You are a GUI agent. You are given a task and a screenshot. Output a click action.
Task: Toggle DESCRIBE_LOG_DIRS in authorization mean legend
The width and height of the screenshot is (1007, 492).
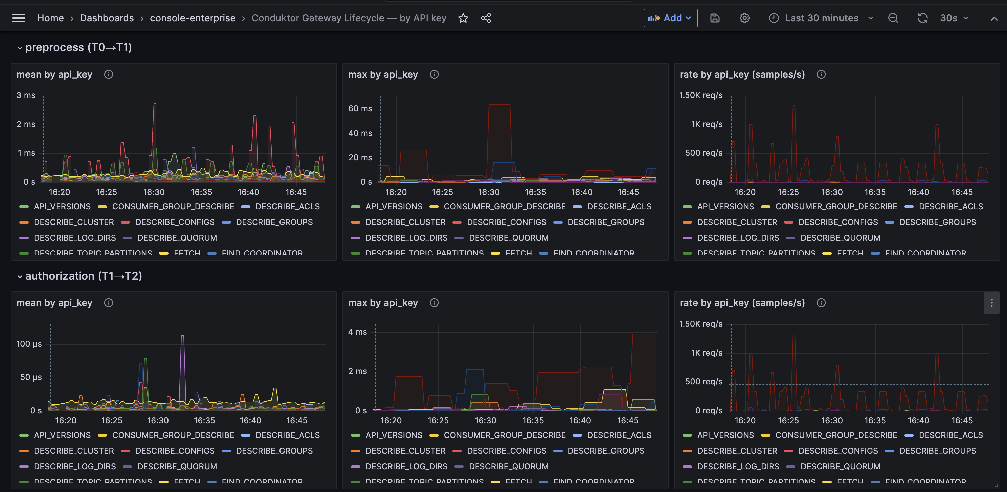tap(75, 466)
